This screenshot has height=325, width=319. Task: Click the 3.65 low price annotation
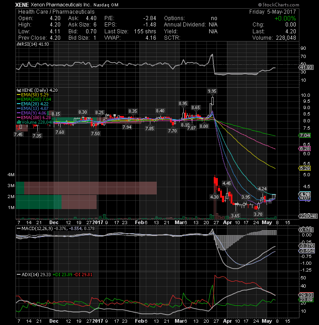(235, 215)
